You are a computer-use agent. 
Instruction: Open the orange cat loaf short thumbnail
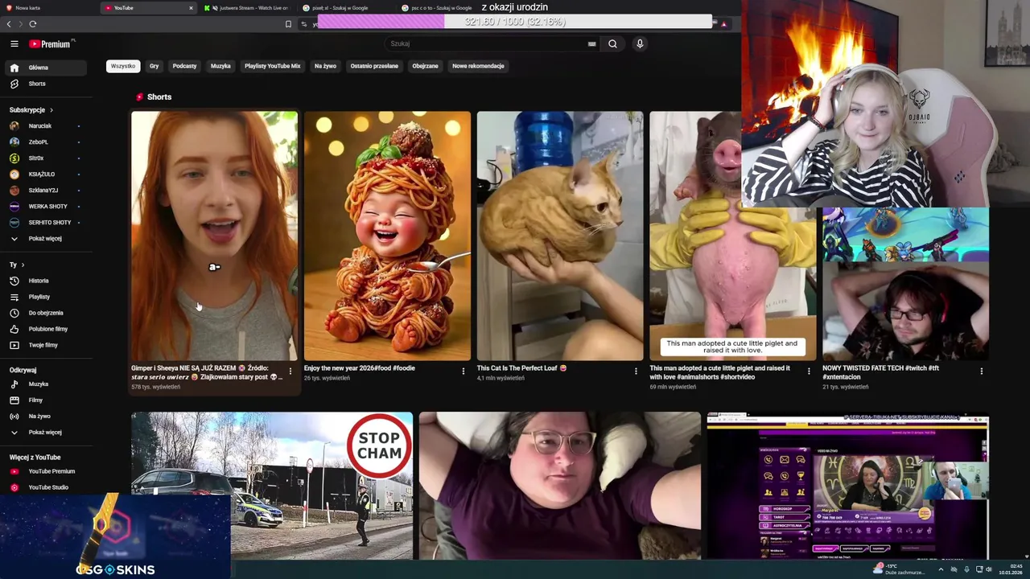[560, 236]
